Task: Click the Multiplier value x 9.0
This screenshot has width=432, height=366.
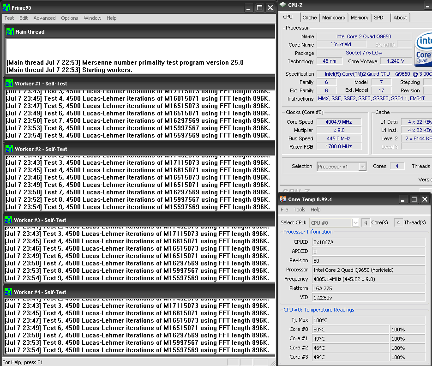Action: point(339,130)
